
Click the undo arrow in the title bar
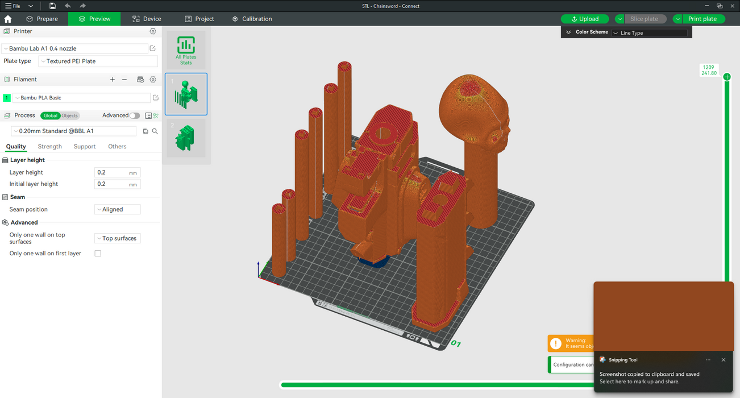(x=68, y=6)
